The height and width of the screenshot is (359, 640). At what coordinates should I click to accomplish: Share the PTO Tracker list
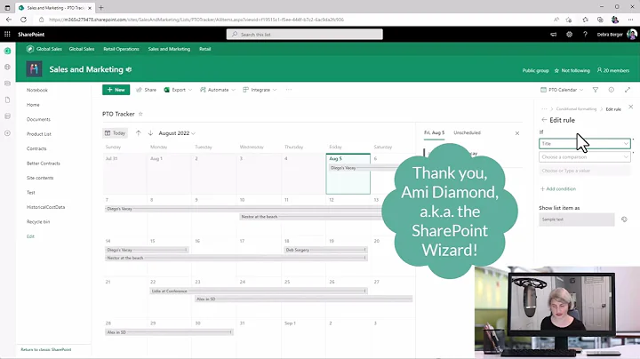[146, 90]
